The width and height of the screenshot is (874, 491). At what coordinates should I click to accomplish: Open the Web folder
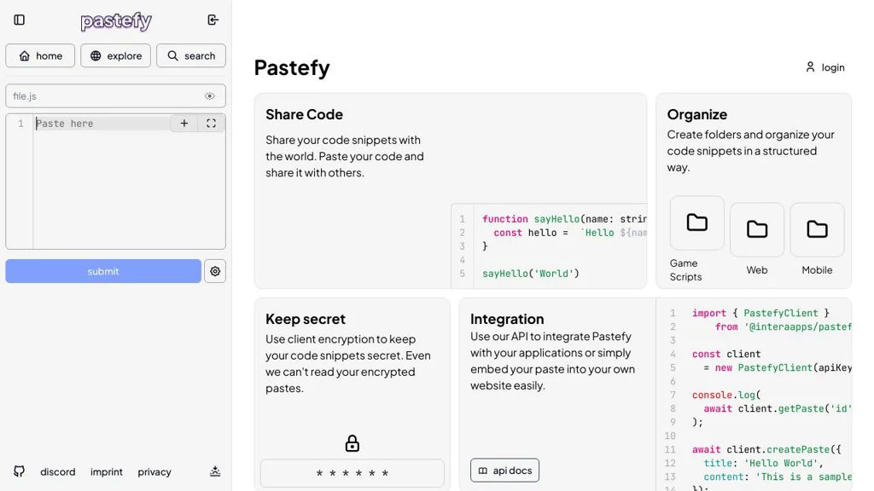tap(756, 229)
